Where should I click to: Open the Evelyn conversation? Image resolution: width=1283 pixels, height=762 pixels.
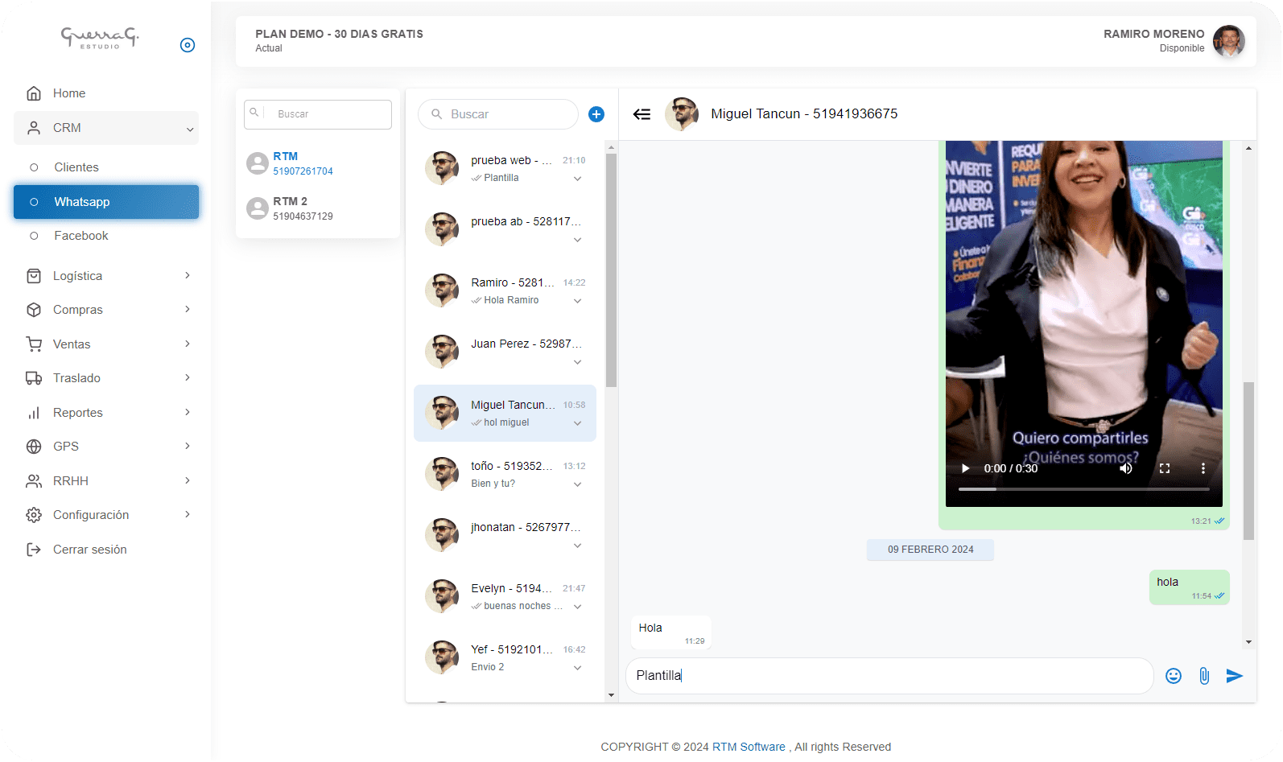click(x=505, y=596)
